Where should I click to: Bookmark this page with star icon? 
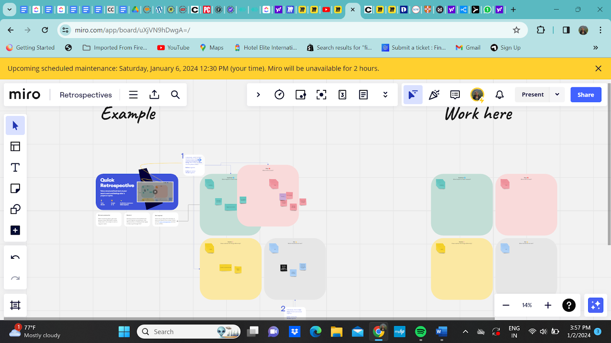tap(516, 30)
